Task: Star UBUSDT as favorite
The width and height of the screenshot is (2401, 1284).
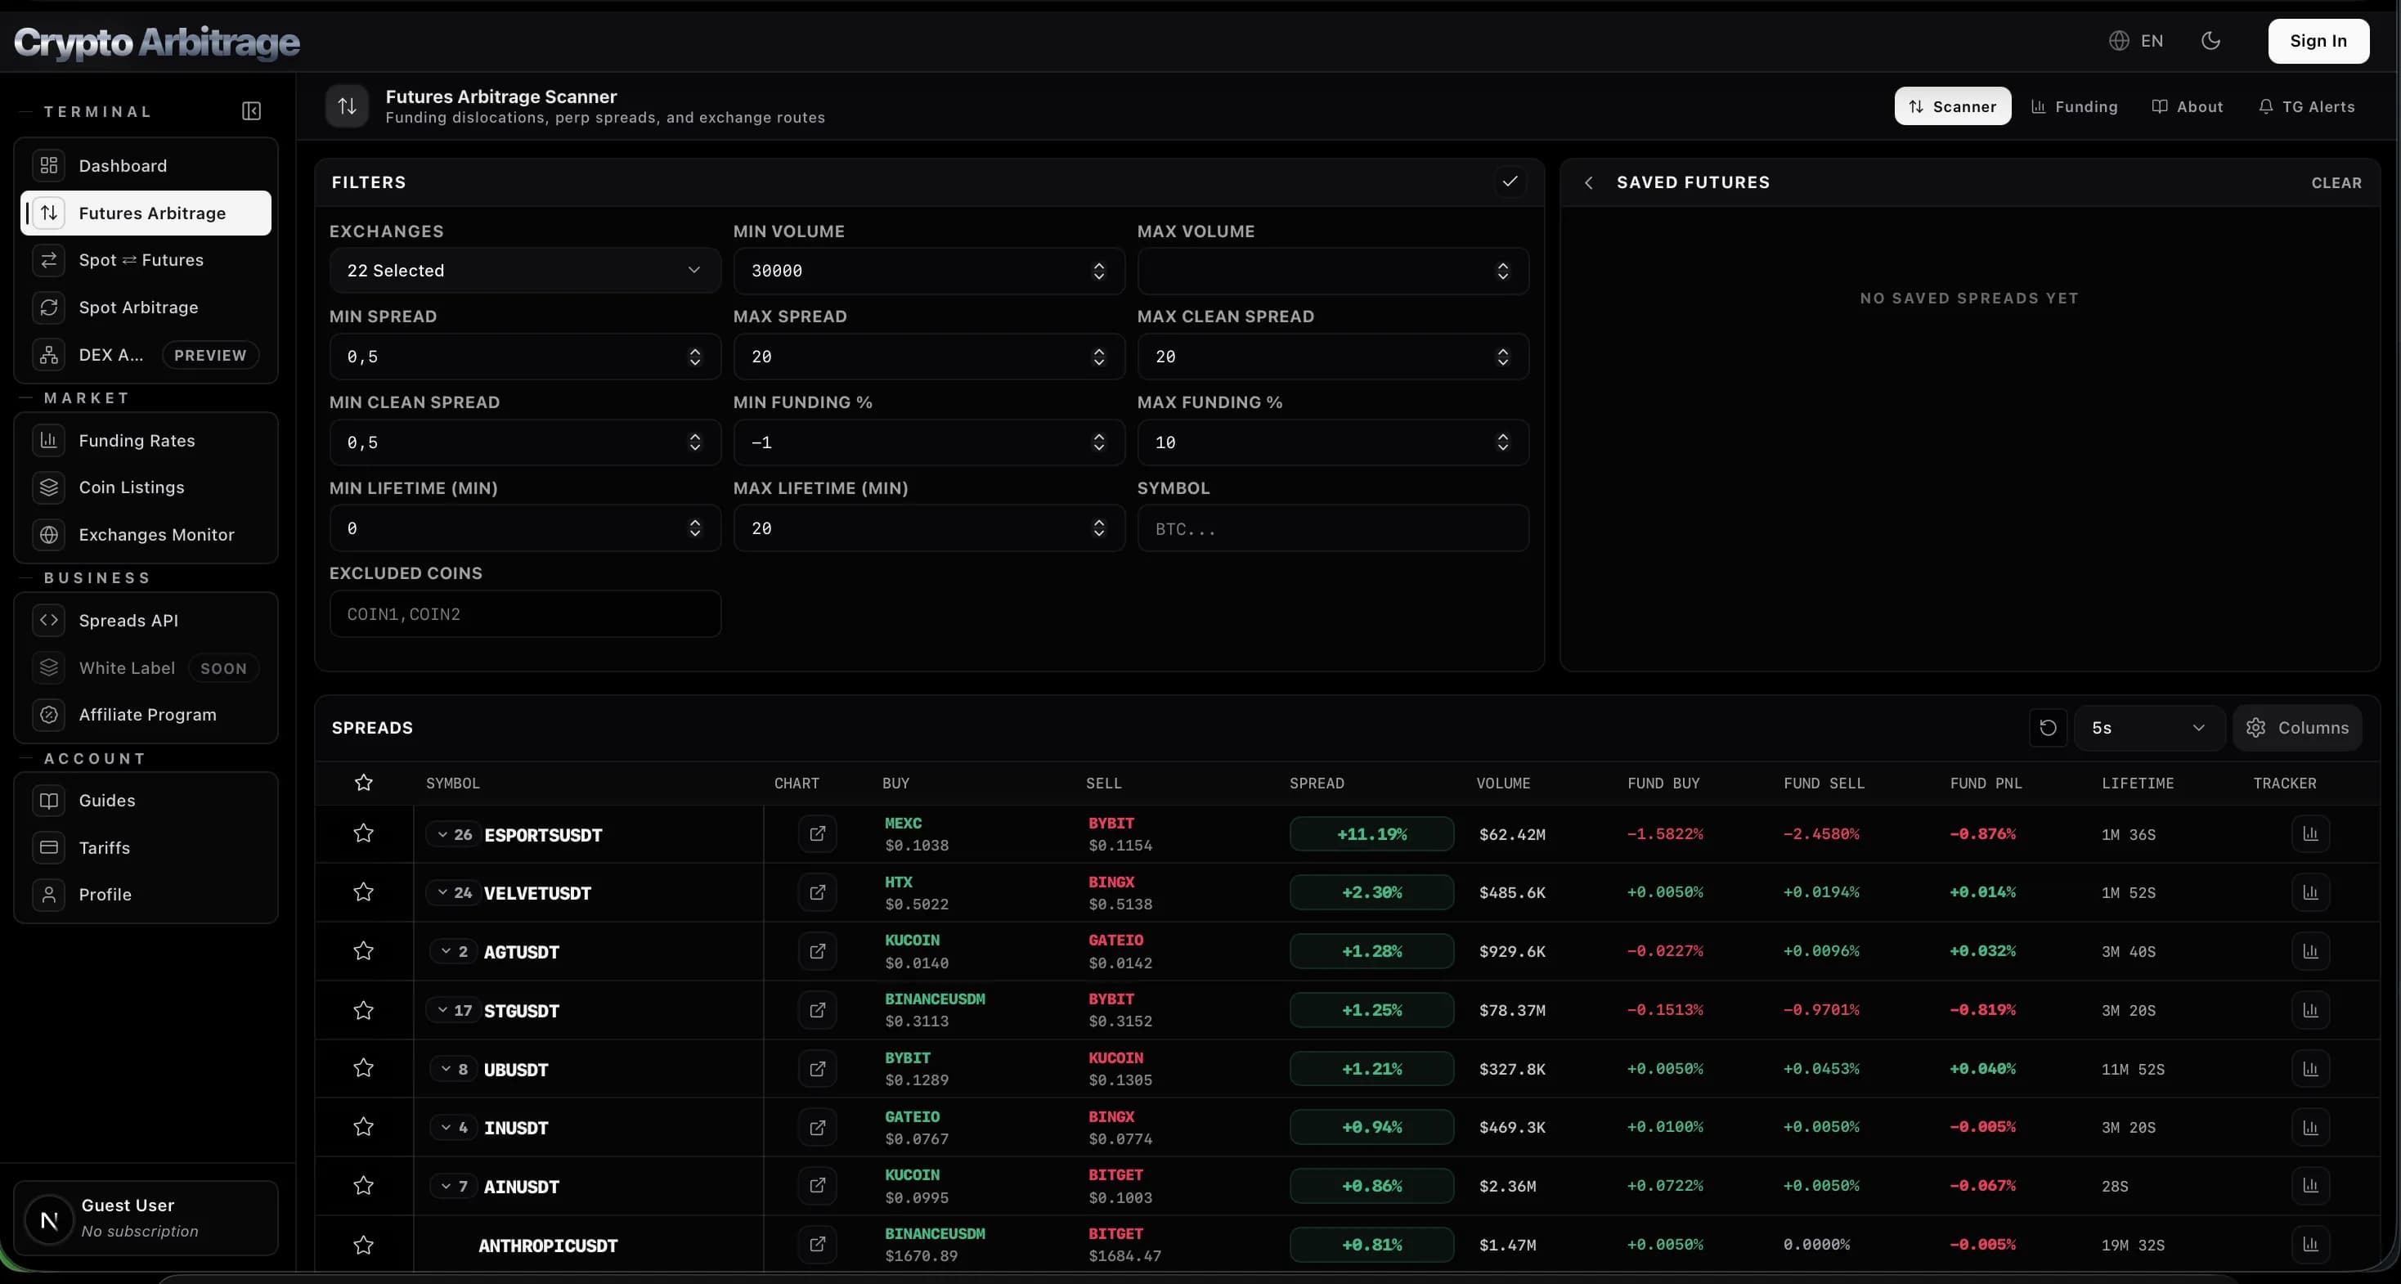Action: pyautogui.click(x=364, y=1069)
